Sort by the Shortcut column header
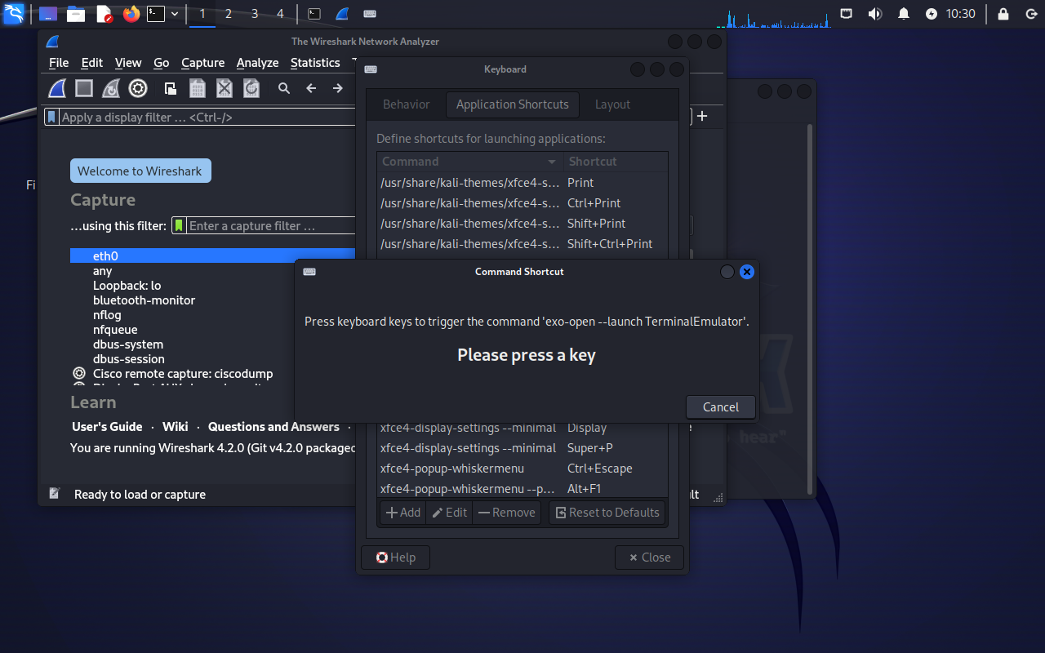Screen dimensions: 1045x653 pyautogui.click(x=616, y=162)
